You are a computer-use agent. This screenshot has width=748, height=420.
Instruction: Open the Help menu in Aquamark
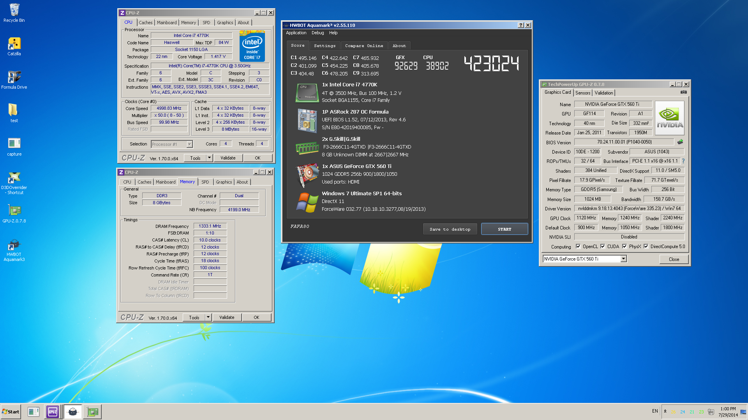coord(333,33)
